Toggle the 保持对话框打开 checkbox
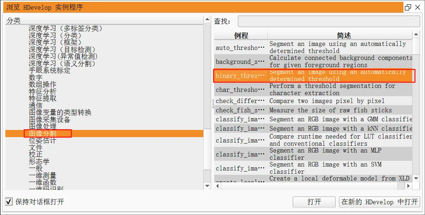Screen dimensions: 425x215 pos(9,202)
